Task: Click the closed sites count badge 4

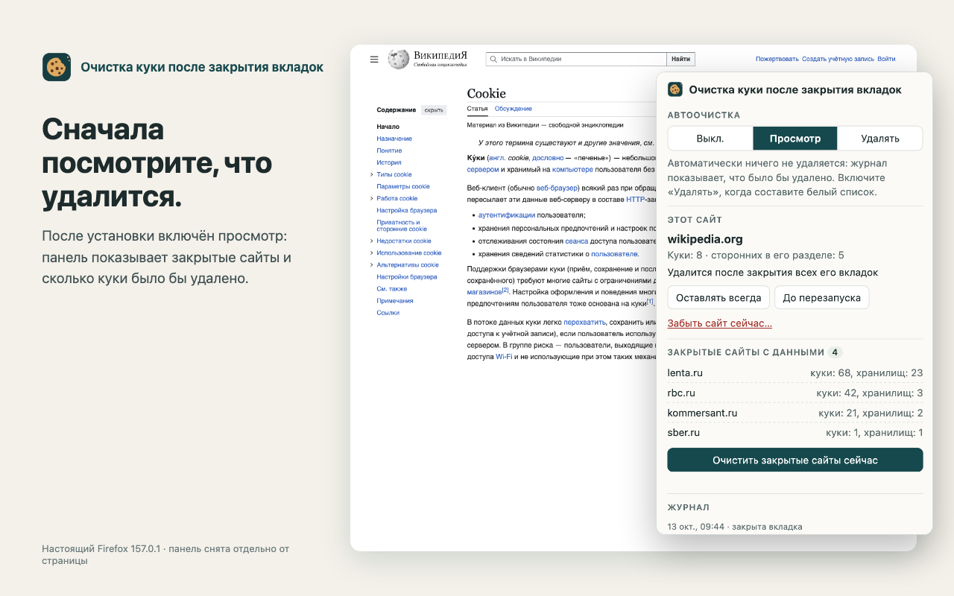Action: 835,352
